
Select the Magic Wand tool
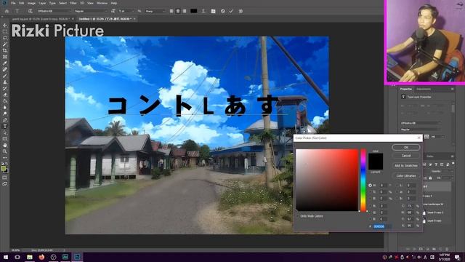click(x=5, y=44)
